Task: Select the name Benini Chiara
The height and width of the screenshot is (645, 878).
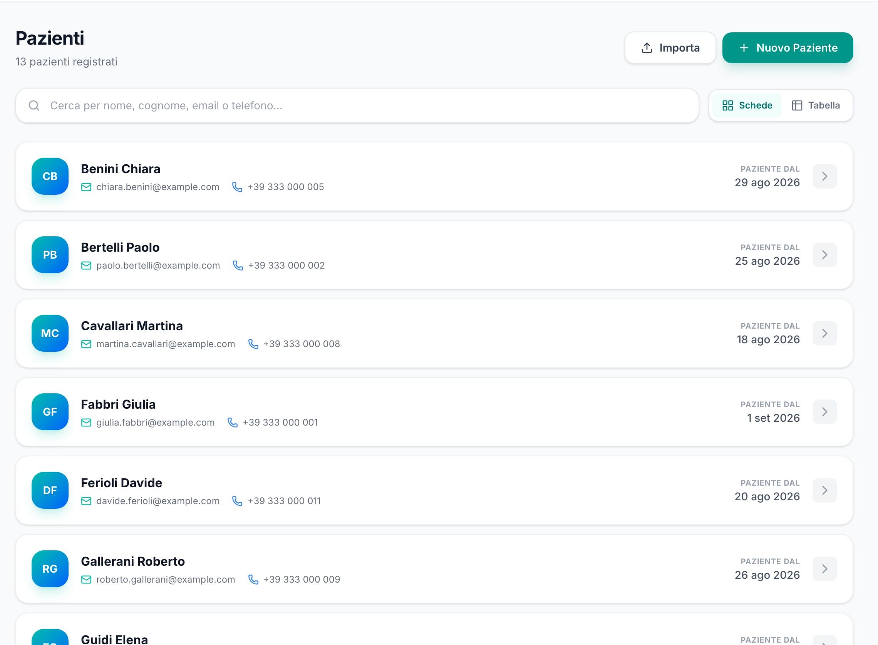Action: point(121,169)
